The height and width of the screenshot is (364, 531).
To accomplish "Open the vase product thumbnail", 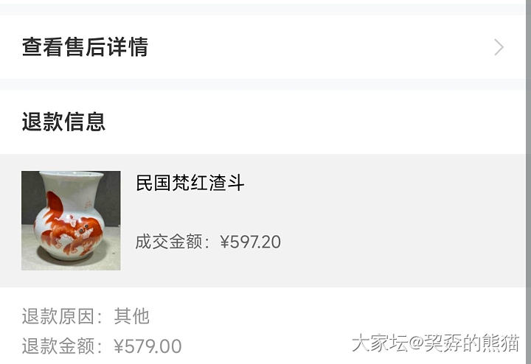I will click(71, 220).
